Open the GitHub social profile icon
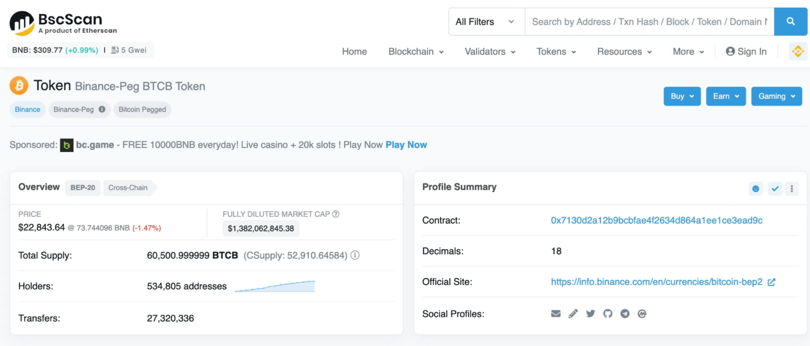The width and height of the screenshot is (810, 346). (608, 314)
